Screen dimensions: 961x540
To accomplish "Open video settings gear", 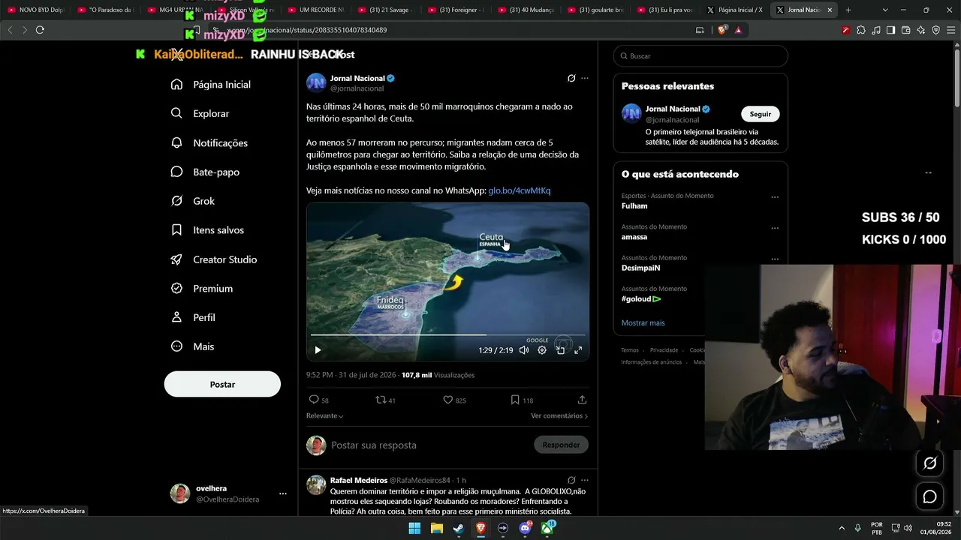I will (x=542, y=350).
